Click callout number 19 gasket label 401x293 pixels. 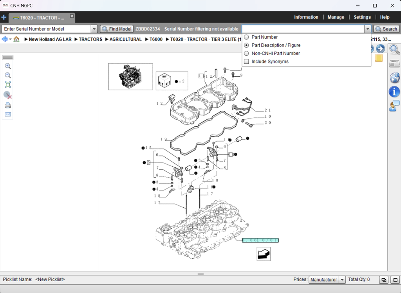click(164, 139)
